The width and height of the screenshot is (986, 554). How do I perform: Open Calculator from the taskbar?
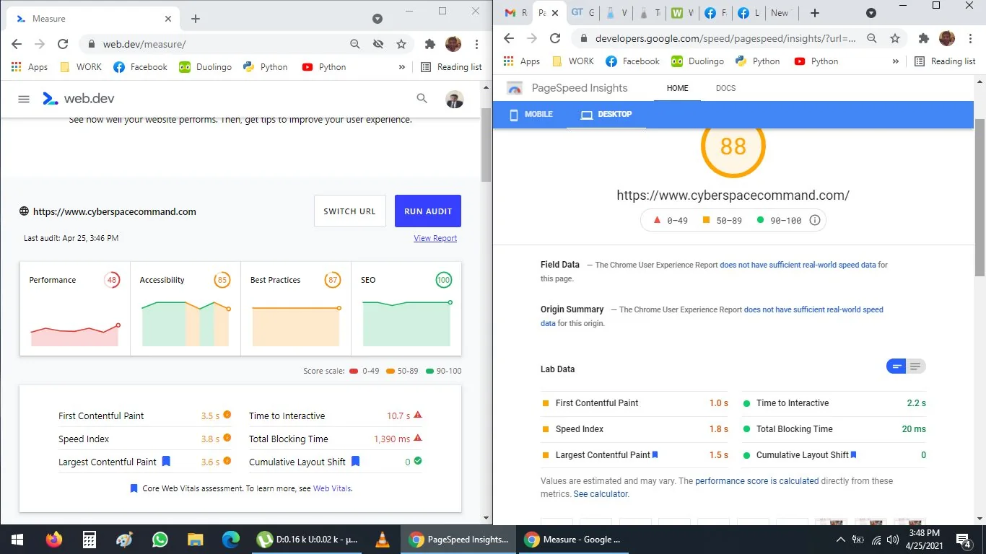pos(89,539)
